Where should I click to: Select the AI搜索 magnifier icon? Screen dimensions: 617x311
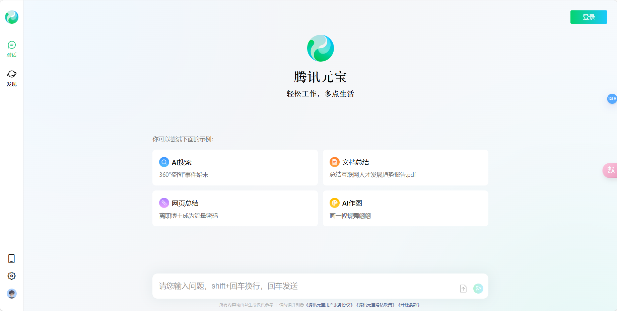click(164, 162)
